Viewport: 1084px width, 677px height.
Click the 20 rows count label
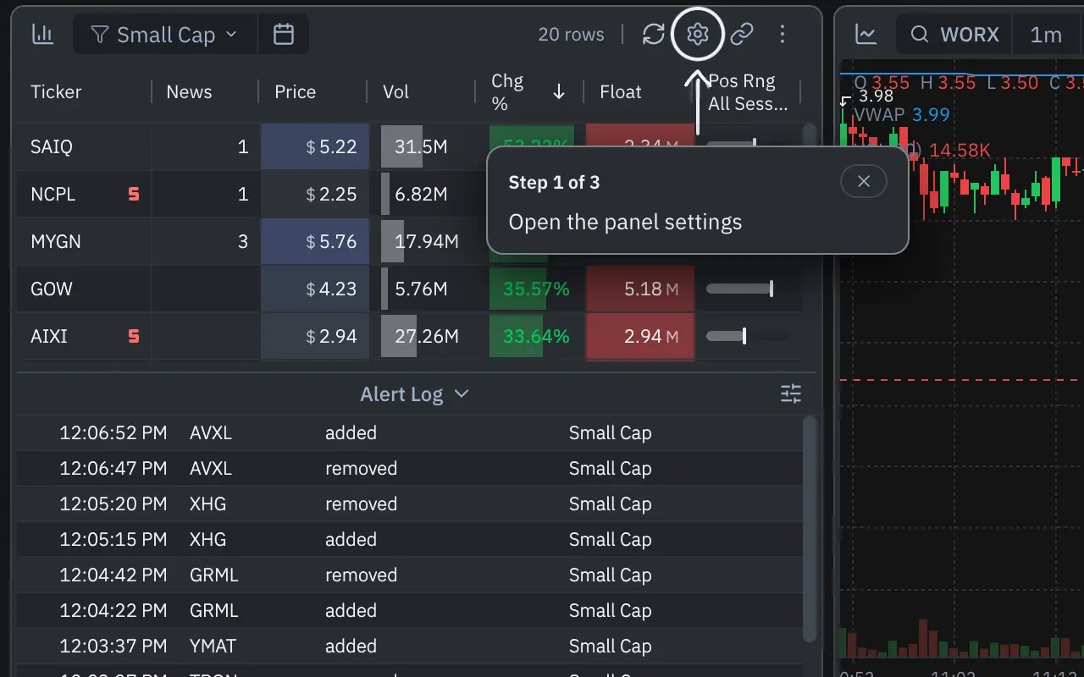pos(571,35)
